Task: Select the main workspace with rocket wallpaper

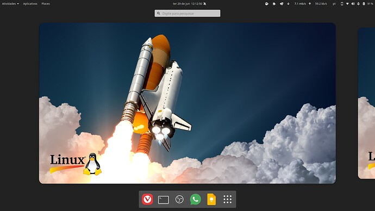Action: pyautogui.click(x=187, y=103)
